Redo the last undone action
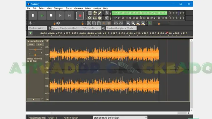 tap(121, 23)
